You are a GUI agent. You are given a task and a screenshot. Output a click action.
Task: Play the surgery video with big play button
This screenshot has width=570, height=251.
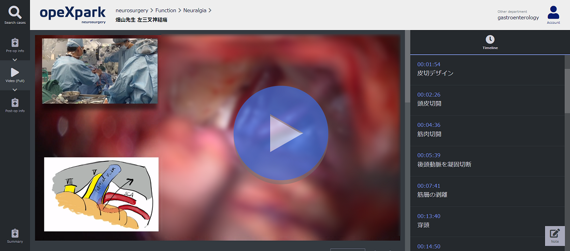pos(281,134)
